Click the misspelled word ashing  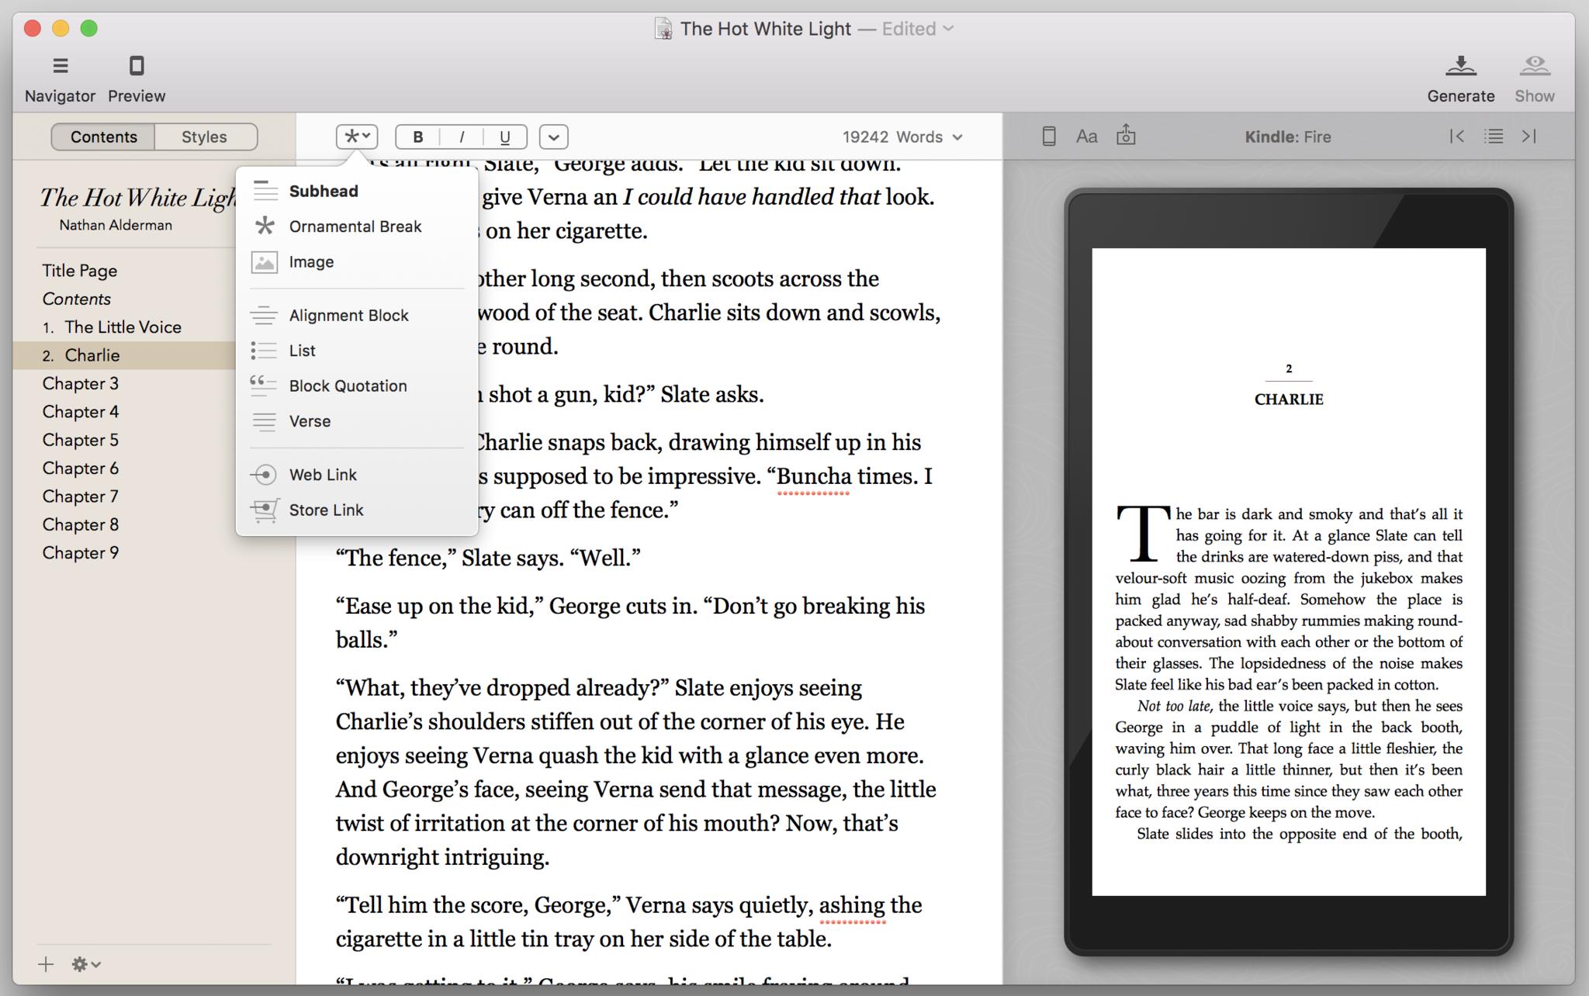pos(852,905)
